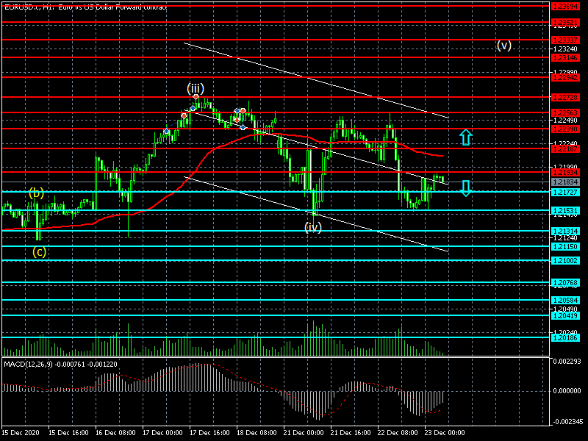Click the MACD scale value 0.000000
The height and width of the screenshot is (441, 588).
coord(567,391)
